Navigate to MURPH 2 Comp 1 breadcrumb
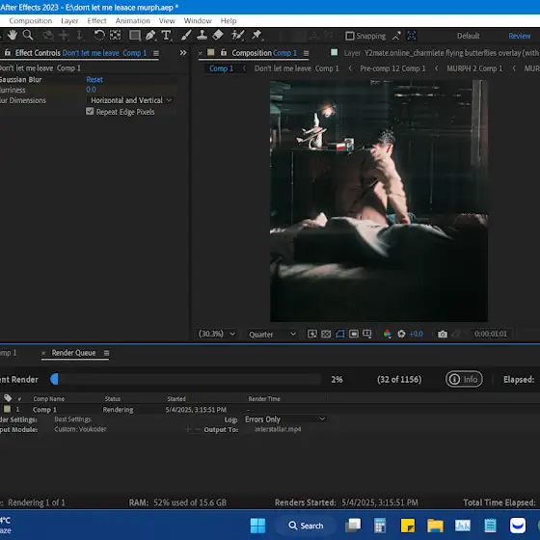The width and height of the screenshot is (540, 540). click(x=474, y=68)
